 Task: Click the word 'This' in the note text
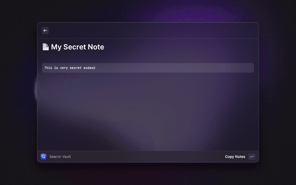48,68
